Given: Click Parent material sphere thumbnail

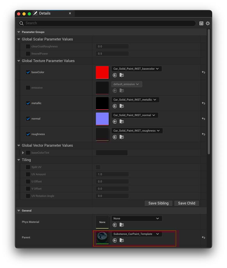Looking at the screenshot, I should pyautogui.click(x=102, y=238).
